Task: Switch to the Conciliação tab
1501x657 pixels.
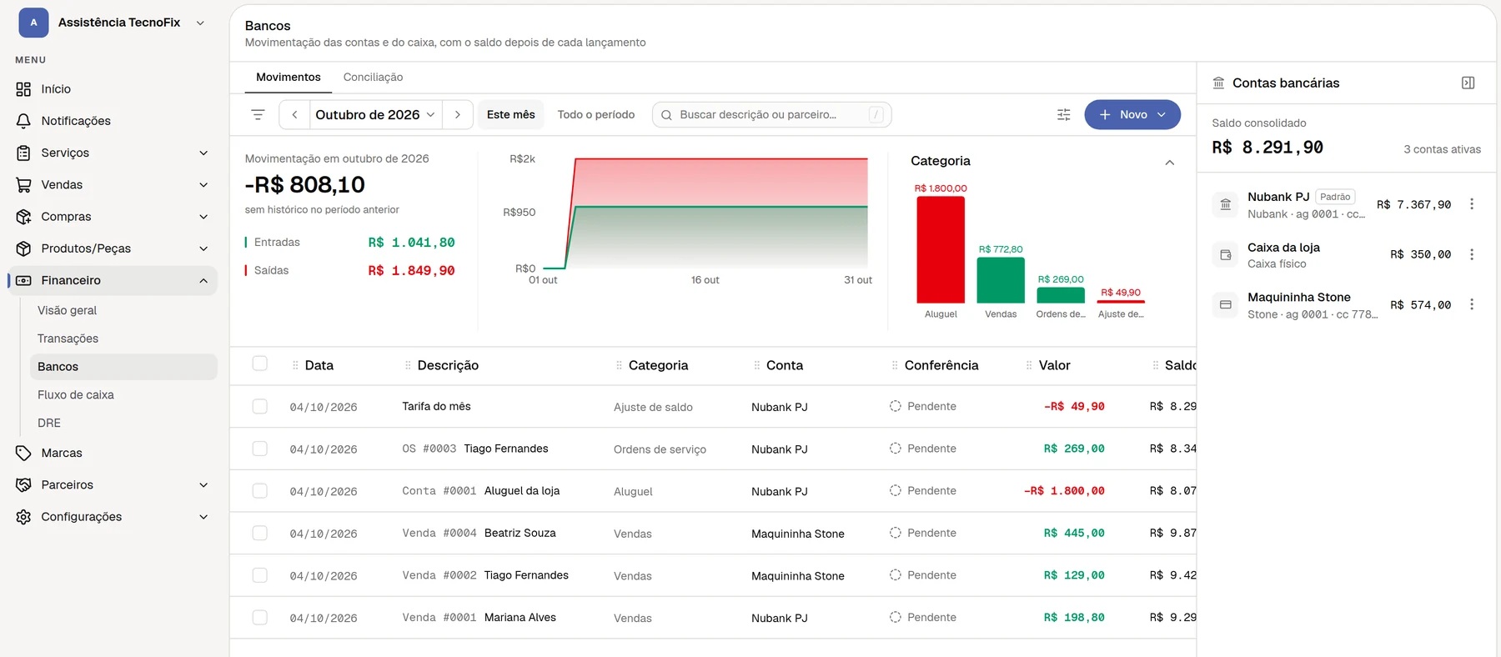Action: click(x=373, y=78)
